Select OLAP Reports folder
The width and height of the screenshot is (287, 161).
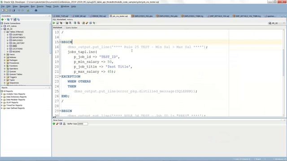(x=12, y=102)
